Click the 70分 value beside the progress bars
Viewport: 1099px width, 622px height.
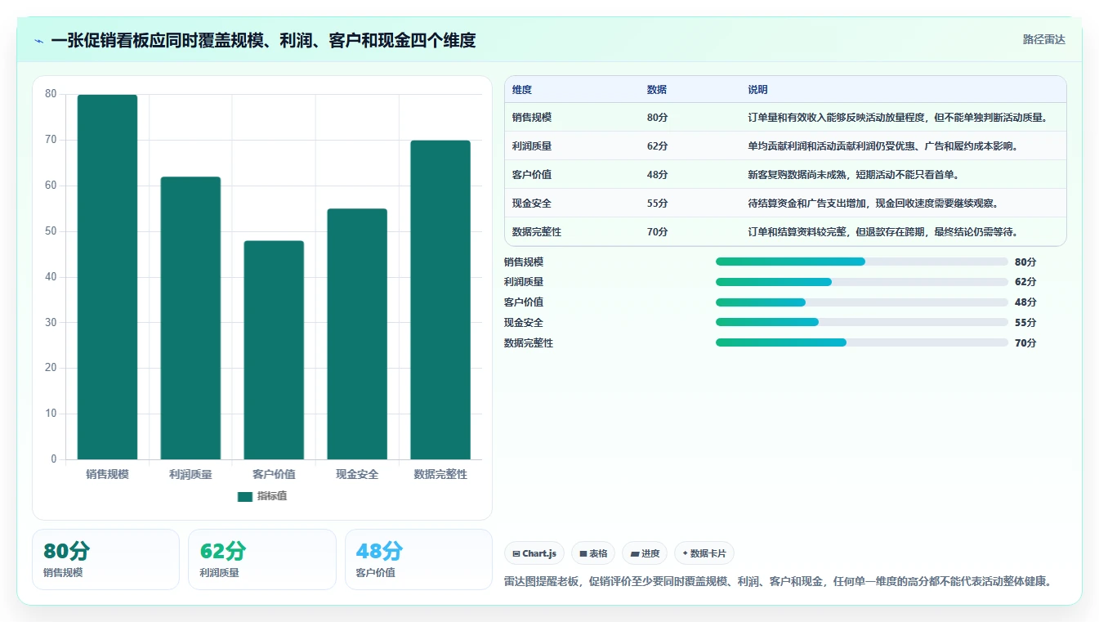point(1025,343)
